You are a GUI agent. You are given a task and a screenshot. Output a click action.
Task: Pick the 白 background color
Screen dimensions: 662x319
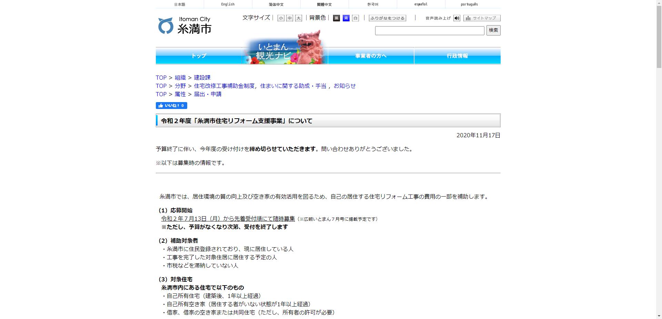[355, 18]
